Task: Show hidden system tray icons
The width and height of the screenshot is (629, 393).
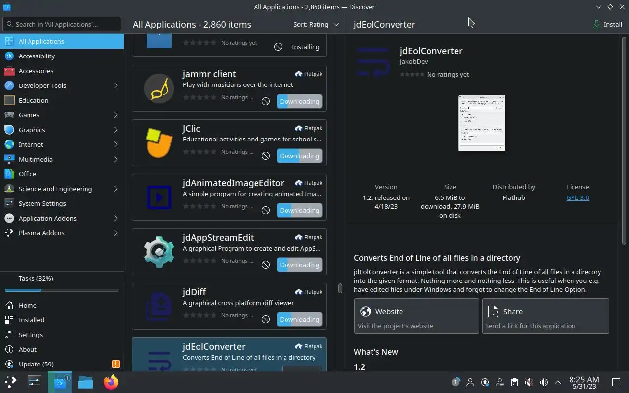Action: [558, 382]
